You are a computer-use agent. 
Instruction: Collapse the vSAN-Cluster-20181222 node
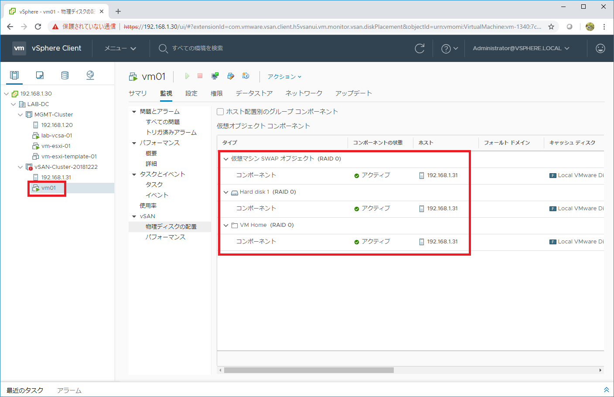20,167
